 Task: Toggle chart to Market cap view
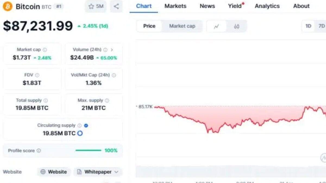tap(182, 26)
